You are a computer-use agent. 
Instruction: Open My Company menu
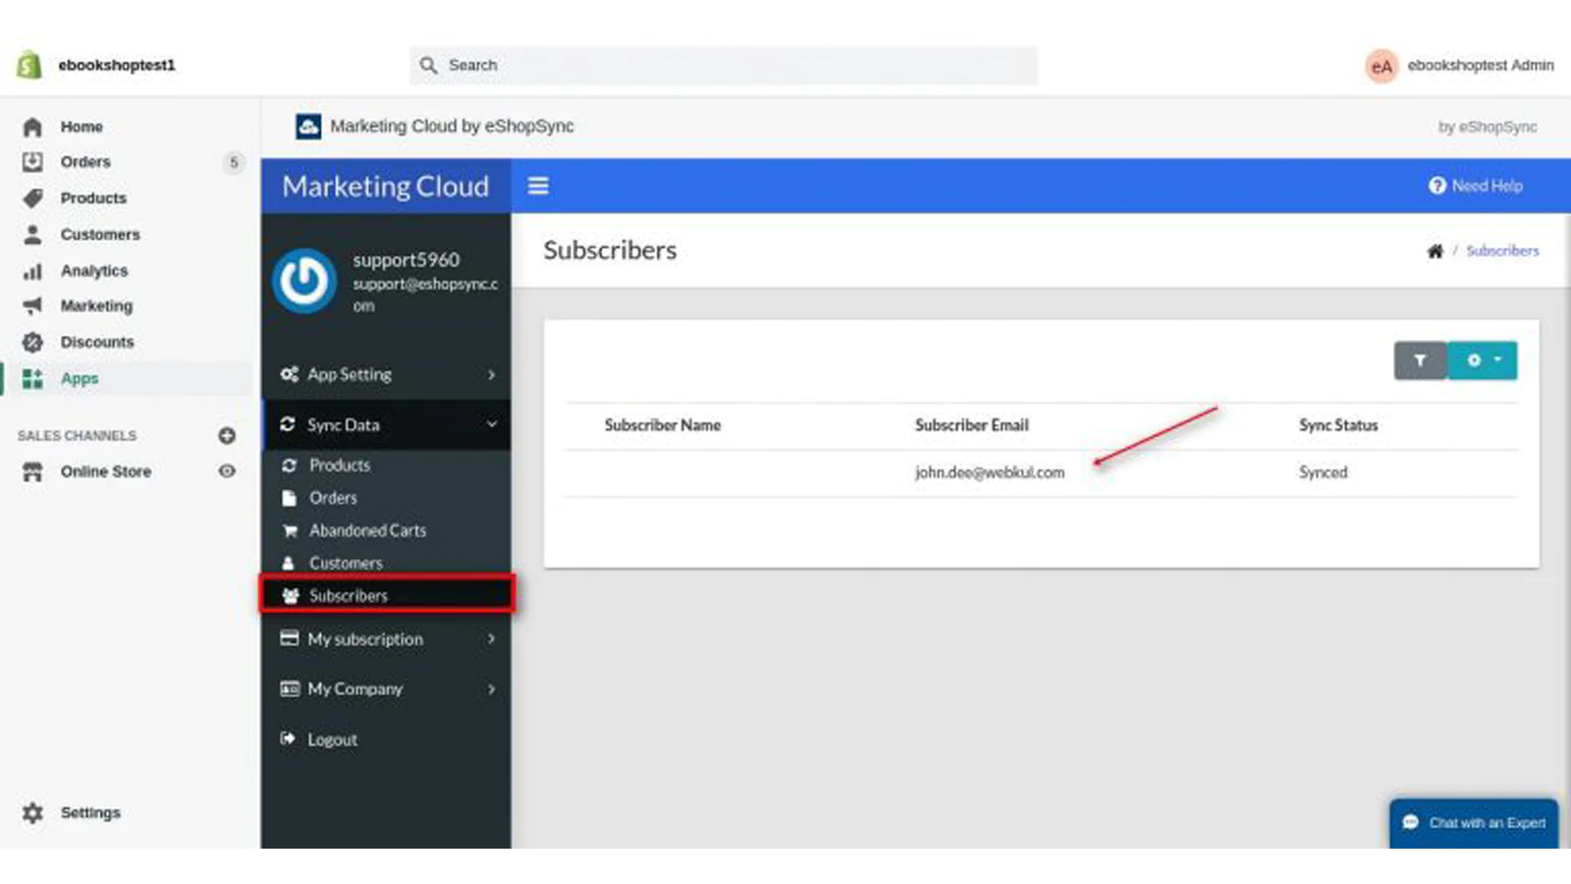click(x=386, y=690)
